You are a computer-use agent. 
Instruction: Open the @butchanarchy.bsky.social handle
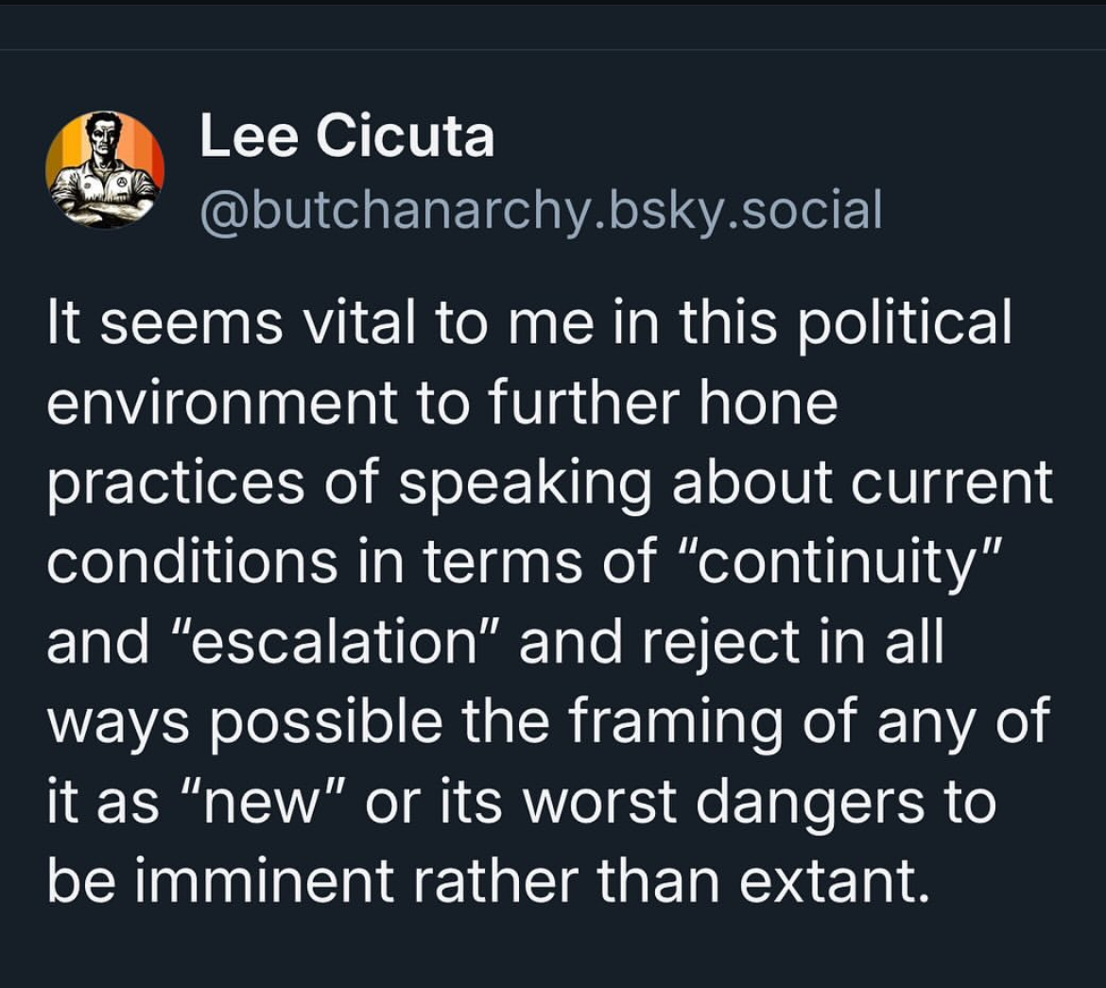tap(541, 209)
